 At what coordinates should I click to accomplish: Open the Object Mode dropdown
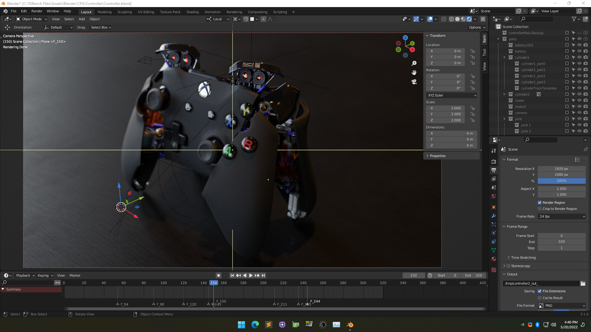coord(32,19)
